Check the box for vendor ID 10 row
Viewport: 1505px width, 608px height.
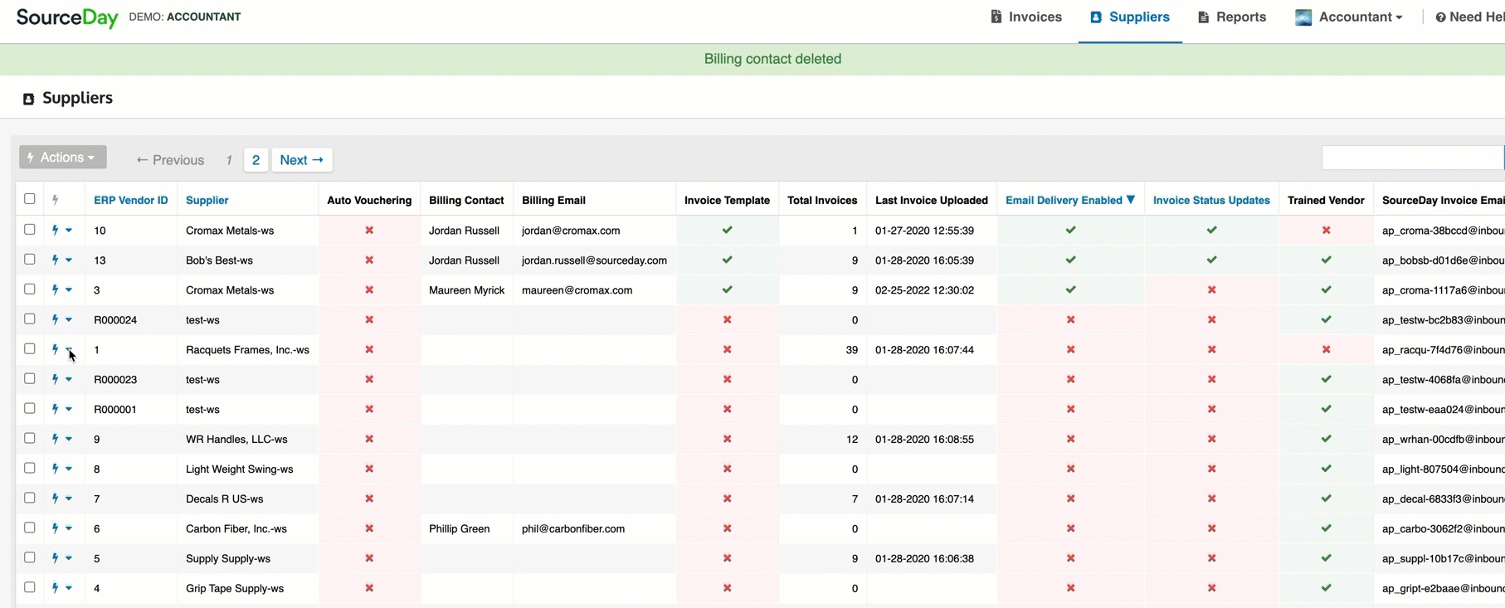coord(30,230)
